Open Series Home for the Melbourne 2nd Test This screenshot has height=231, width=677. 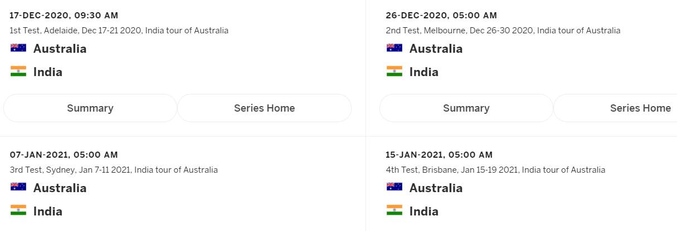click(615, 108)
